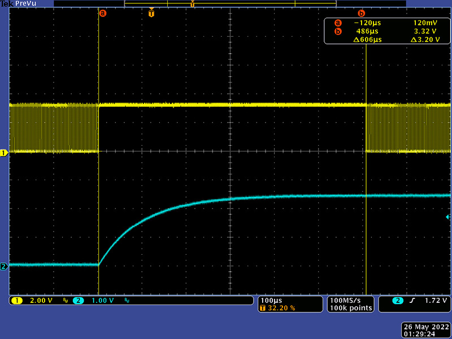Image resolution: width=452 pixels, height=339 pixels.
Task: Click the cursor 'b' marker at top
Action: click(x=362, y=13)
